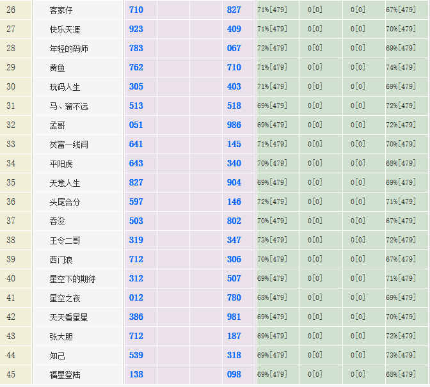Click the 73%[479] cell in row 38
This screenshot has height=387, width=430.
[272, 240]
